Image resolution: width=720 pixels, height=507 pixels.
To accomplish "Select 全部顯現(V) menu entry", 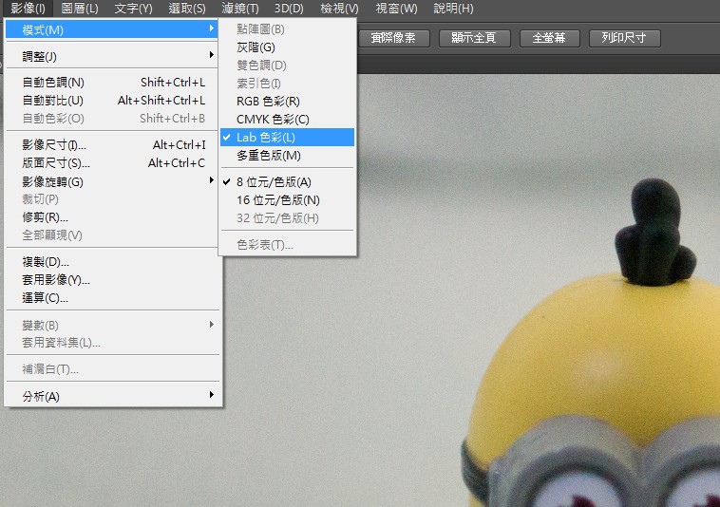I will [x=111, y=235].
